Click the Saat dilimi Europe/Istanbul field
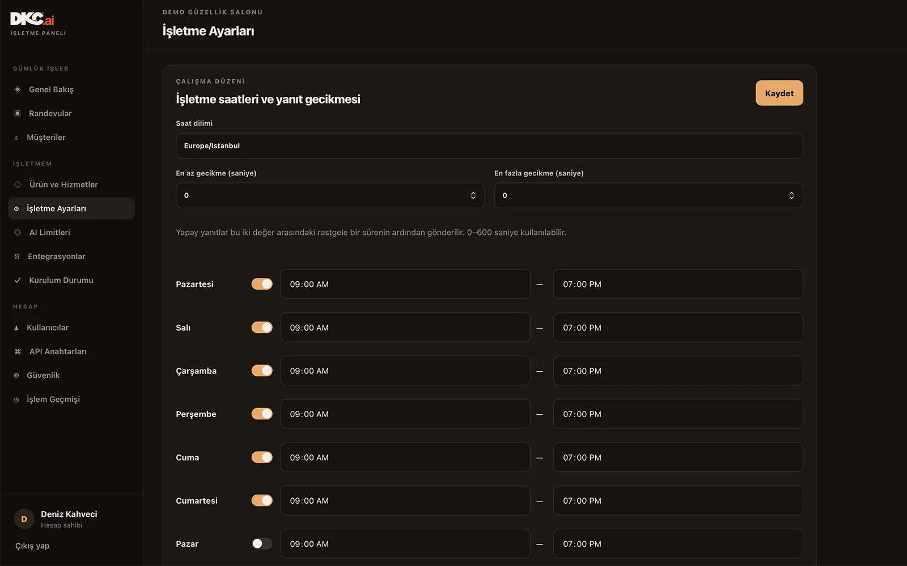The width and height of the screenshot is (907, 566). point(489,146)
